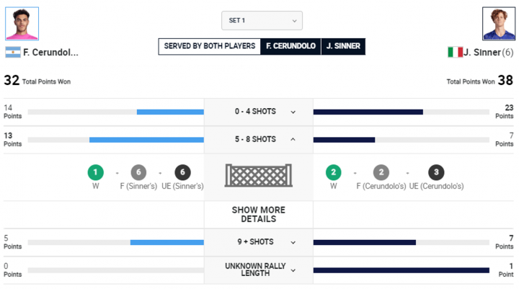Select the SERVED BY BOTH PLAYERS tab
Image resolution: width=519 pixels, height=289 pixels.
[x=210, y=46]
